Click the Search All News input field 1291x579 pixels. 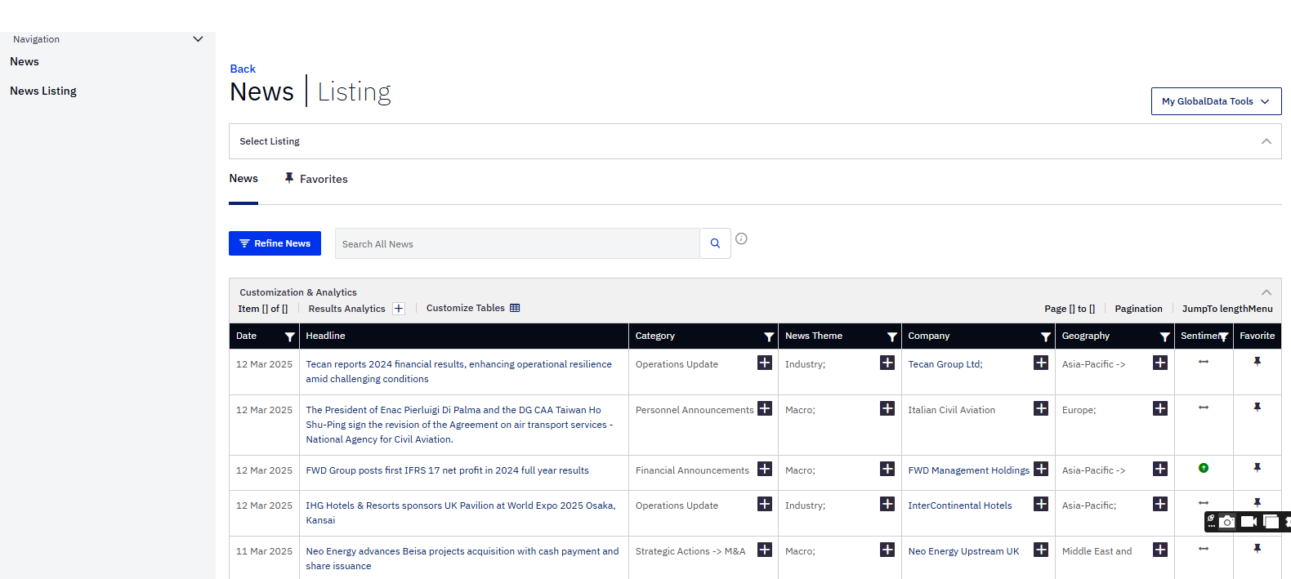(516, 244)
